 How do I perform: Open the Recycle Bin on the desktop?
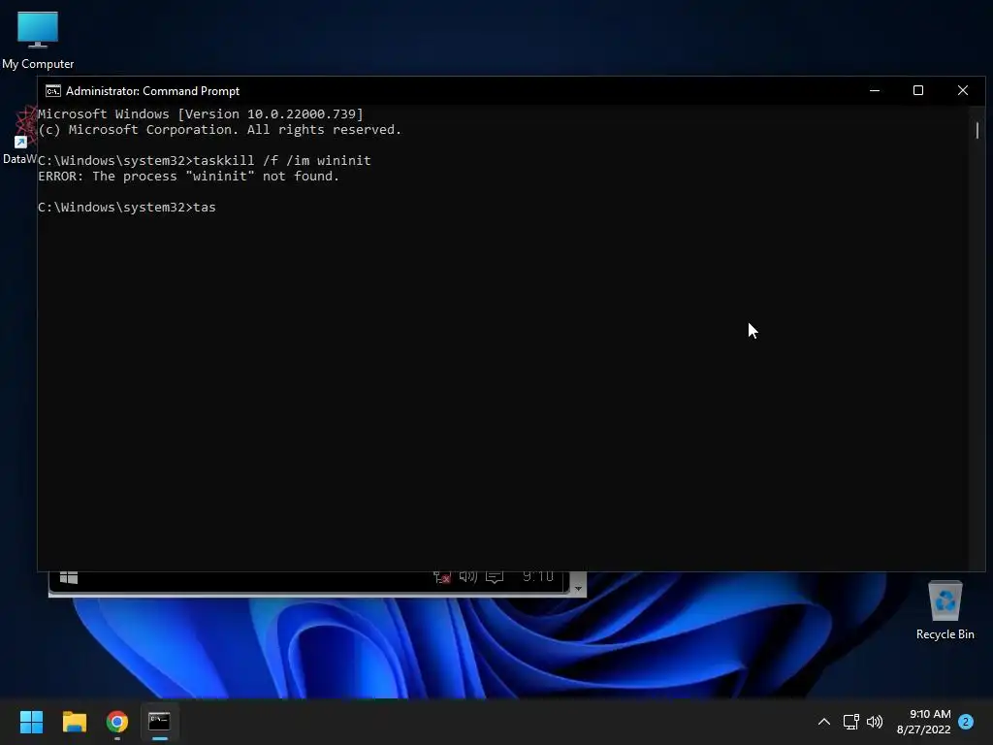945,611
